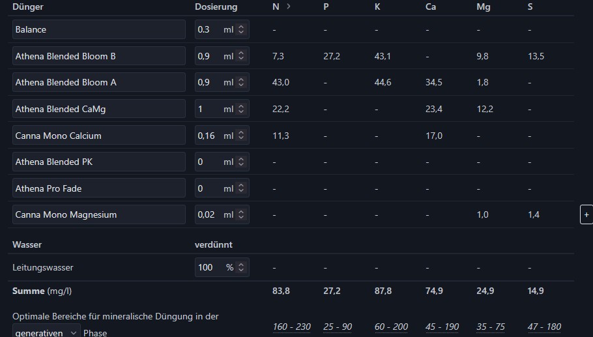Viewport: 593px width, 337px height.
Task: Click the Canna Mono Calcium dosage stepper
Action: [x=241, y=136]
